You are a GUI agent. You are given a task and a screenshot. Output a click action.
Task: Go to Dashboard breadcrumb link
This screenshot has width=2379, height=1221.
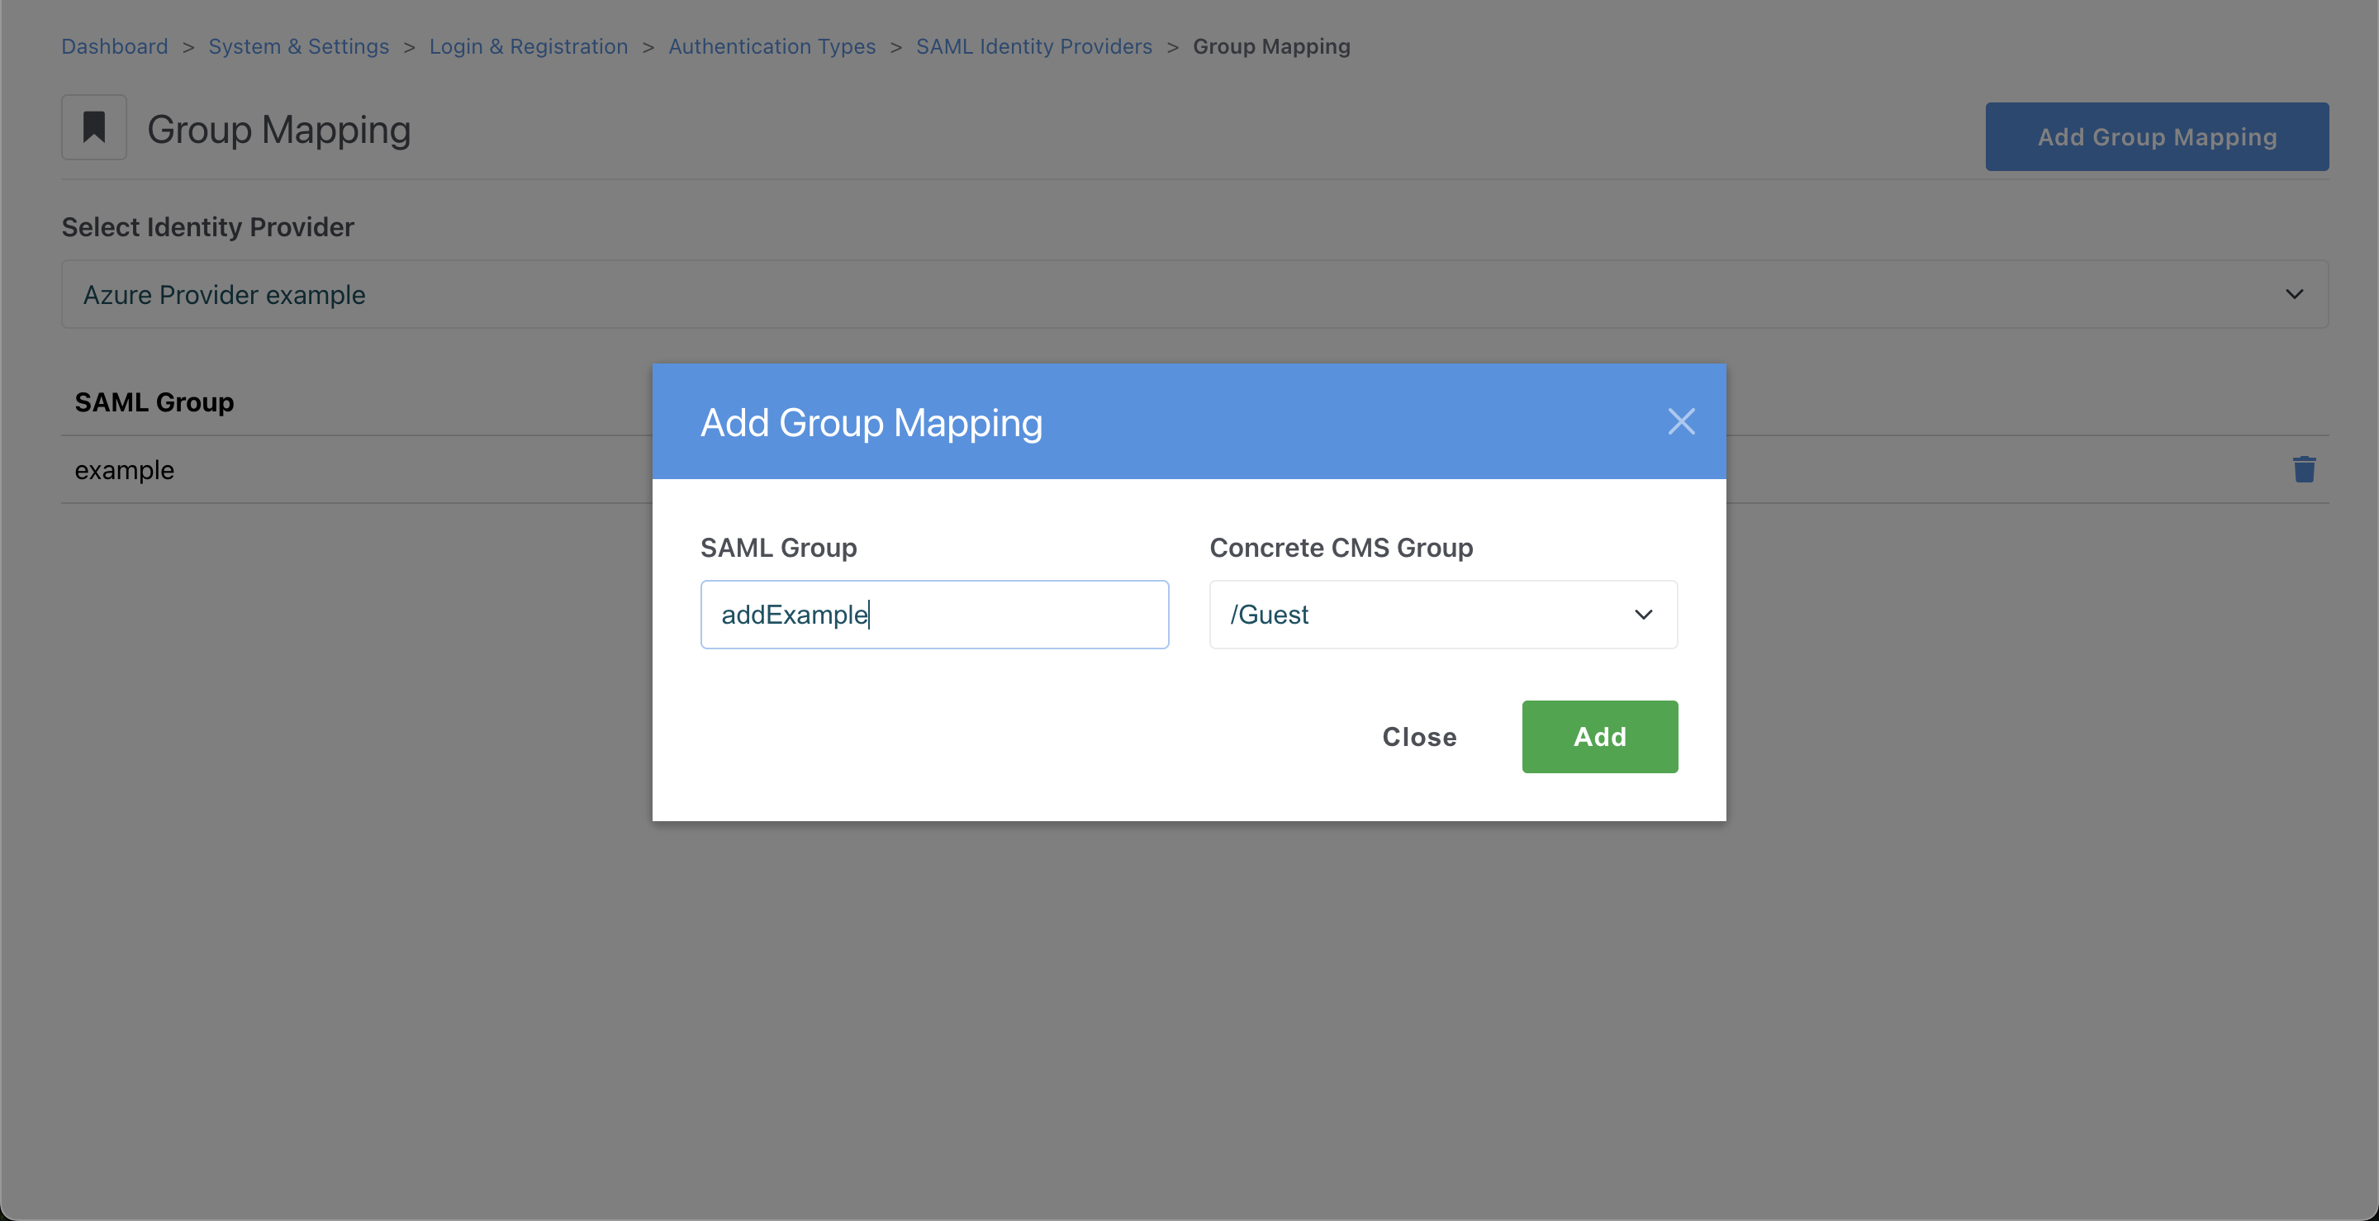click(115, 46)
